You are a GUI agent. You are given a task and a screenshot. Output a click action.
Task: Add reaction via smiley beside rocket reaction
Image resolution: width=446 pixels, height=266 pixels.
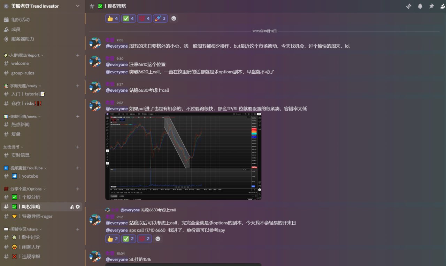(x=174, y=18)
